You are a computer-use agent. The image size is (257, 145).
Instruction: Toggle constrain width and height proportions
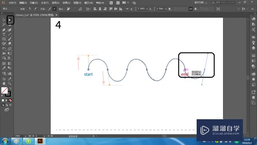(190, 9)
